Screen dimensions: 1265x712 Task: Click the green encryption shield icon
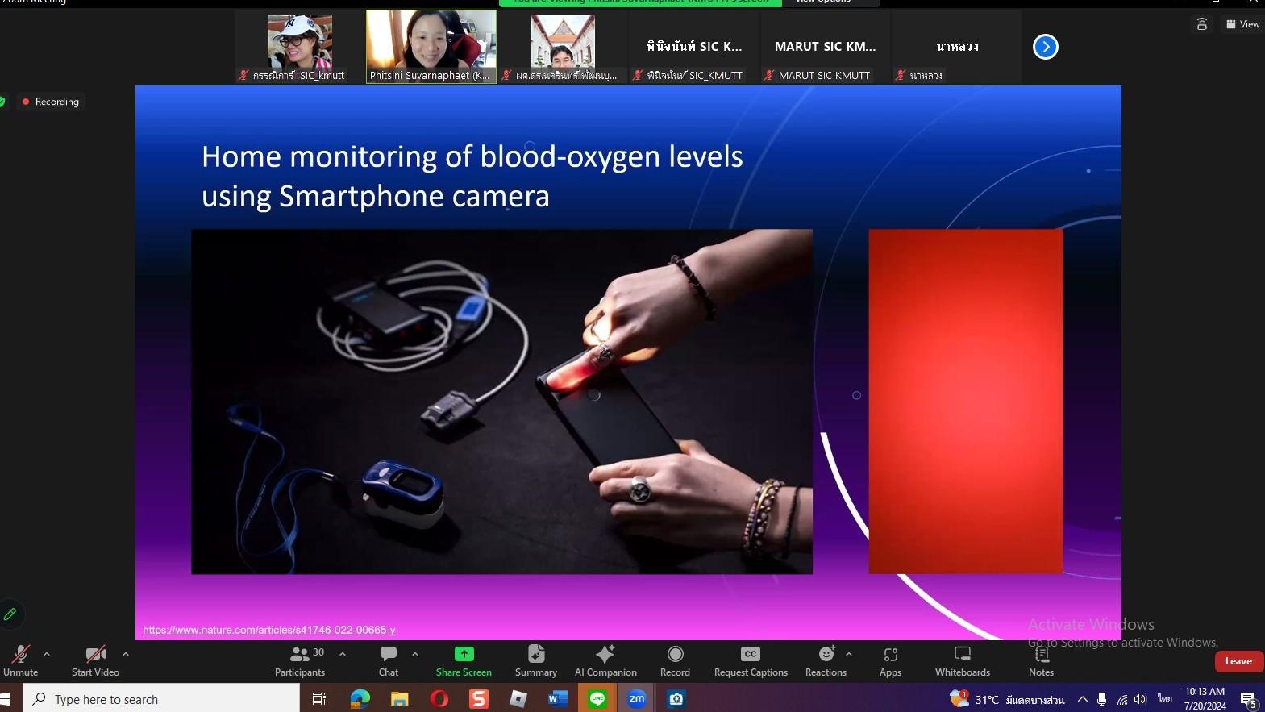coord(2,102)
